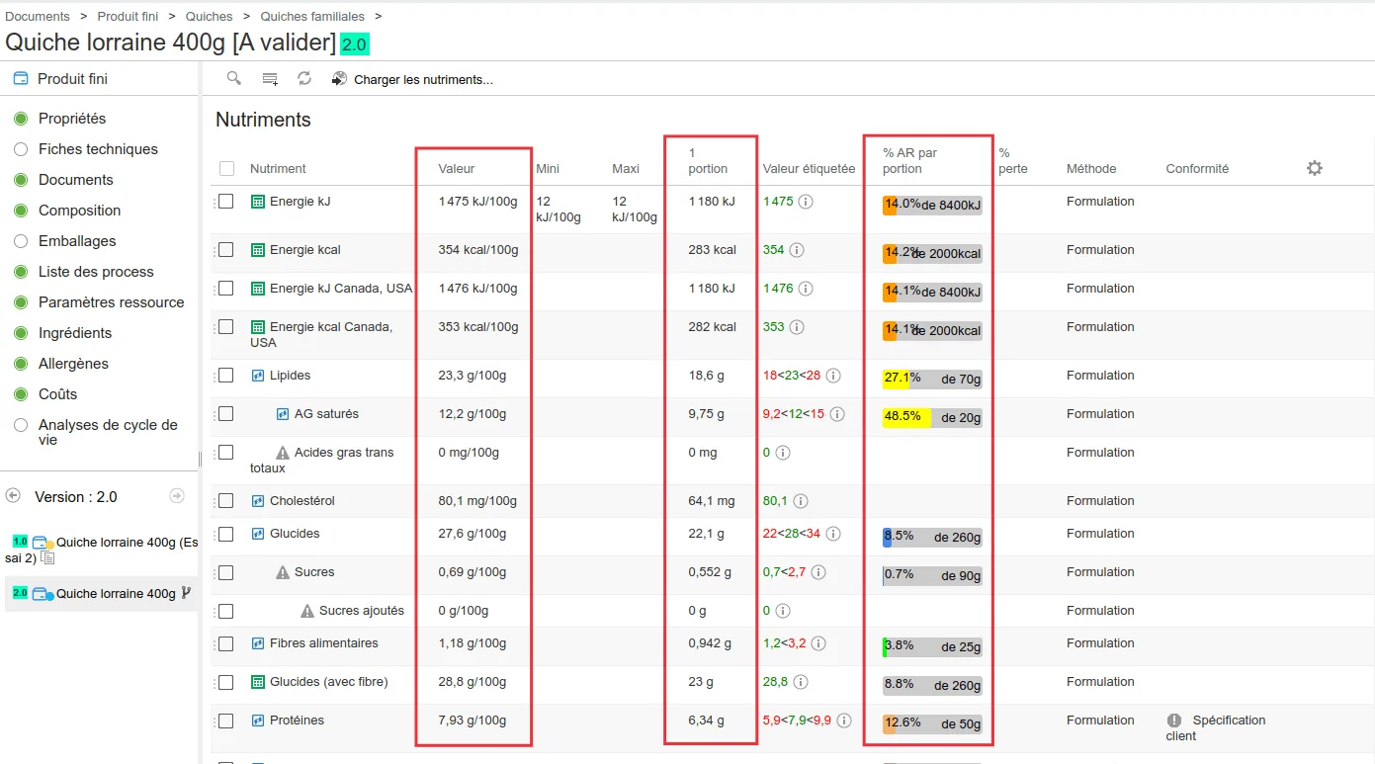
Task: Click the branch icon beside Quiche lorraine 400g
Action: coord(186,594)
